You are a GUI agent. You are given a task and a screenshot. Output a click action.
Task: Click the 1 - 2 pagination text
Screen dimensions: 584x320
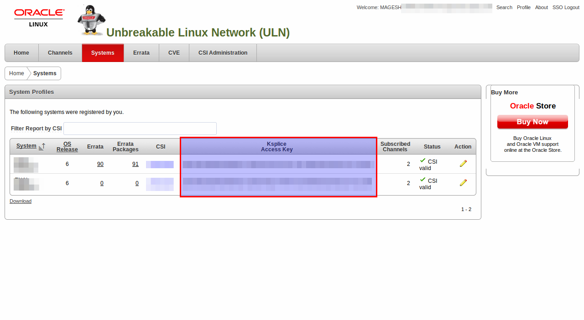click(x=466, y=209)
